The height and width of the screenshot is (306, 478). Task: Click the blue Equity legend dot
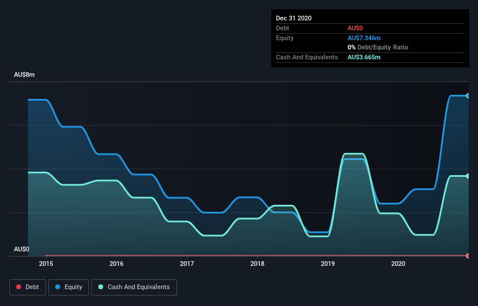click(x=58, y=287)
